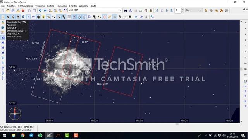Click the red location pin icon
Viewport: 248px width, 139px height.
pos(23,11)
